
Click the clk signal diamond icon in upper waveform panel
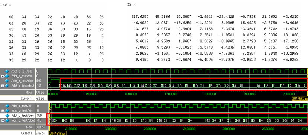(x=7, y=71)
